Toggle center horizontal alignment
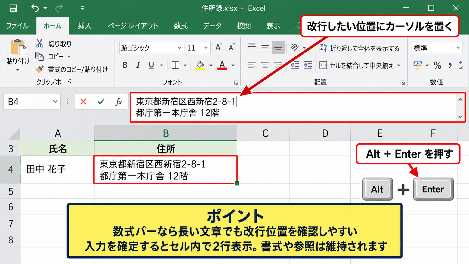The width and height of the screenshot is (469, 264). (265, 65)
